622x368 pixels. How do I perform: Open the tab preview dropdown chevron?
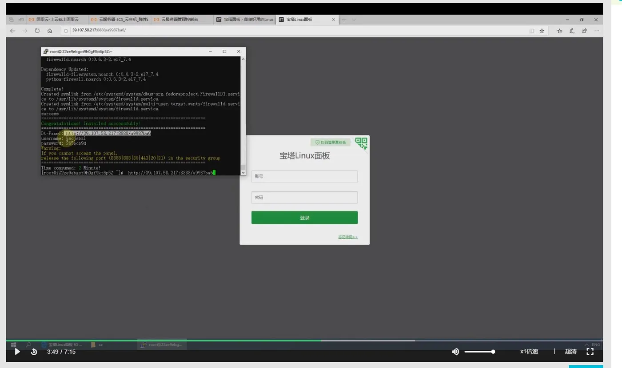pos(354,20)
